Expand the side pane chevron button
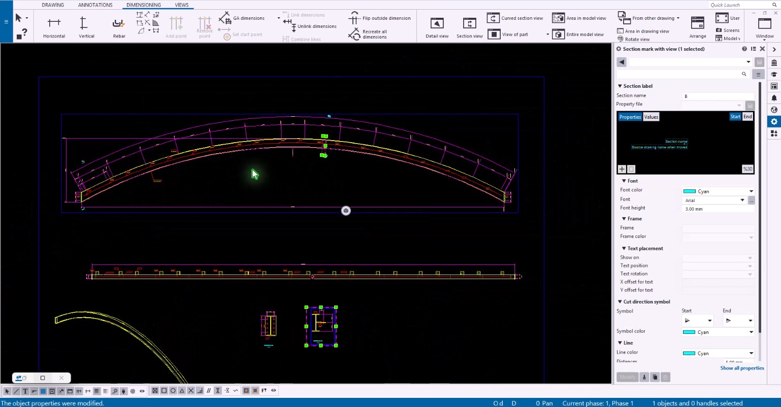Image resolution: width=781 pixels, height=407 pixels. pyautogui.click(x=774, y=49)
